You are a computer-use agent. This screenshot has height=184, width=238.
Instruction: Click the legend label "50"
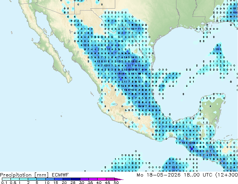(116, 182)
